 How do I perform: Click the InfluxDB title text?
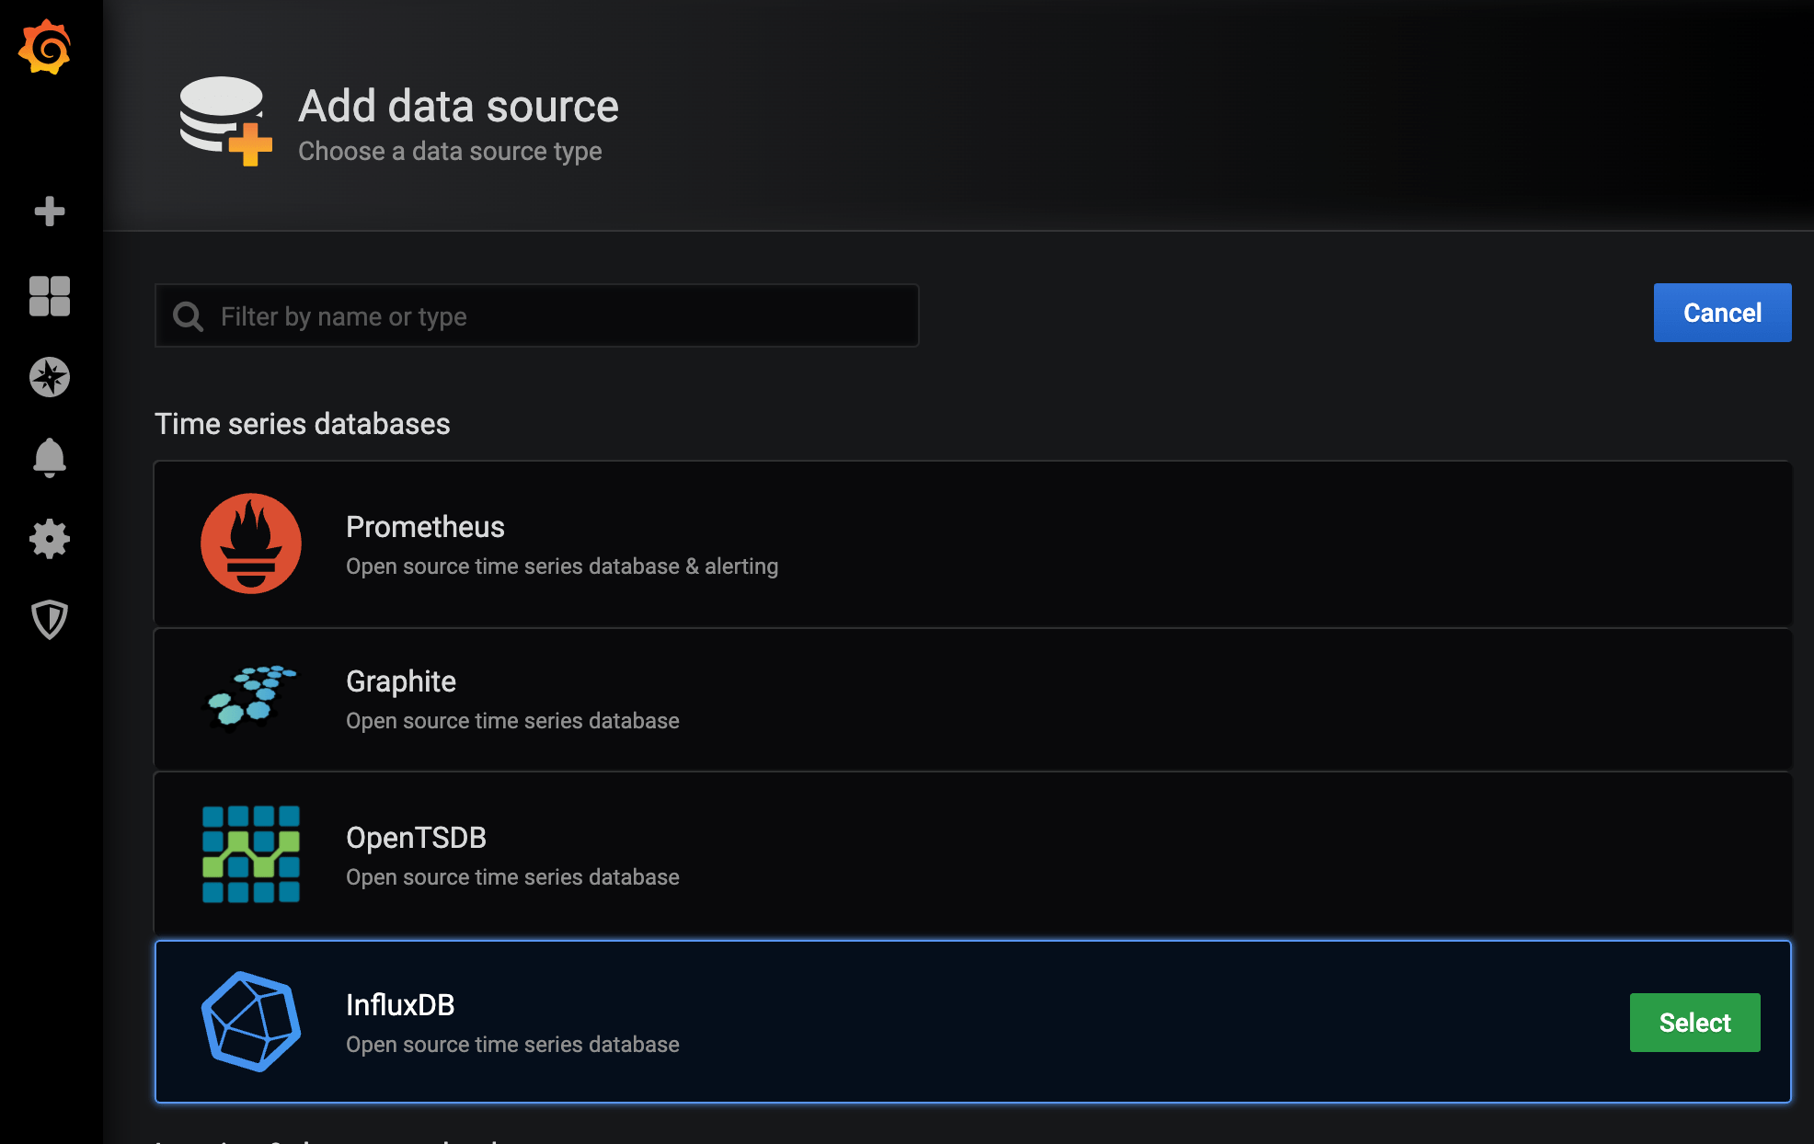click(x=400, y=1005)
